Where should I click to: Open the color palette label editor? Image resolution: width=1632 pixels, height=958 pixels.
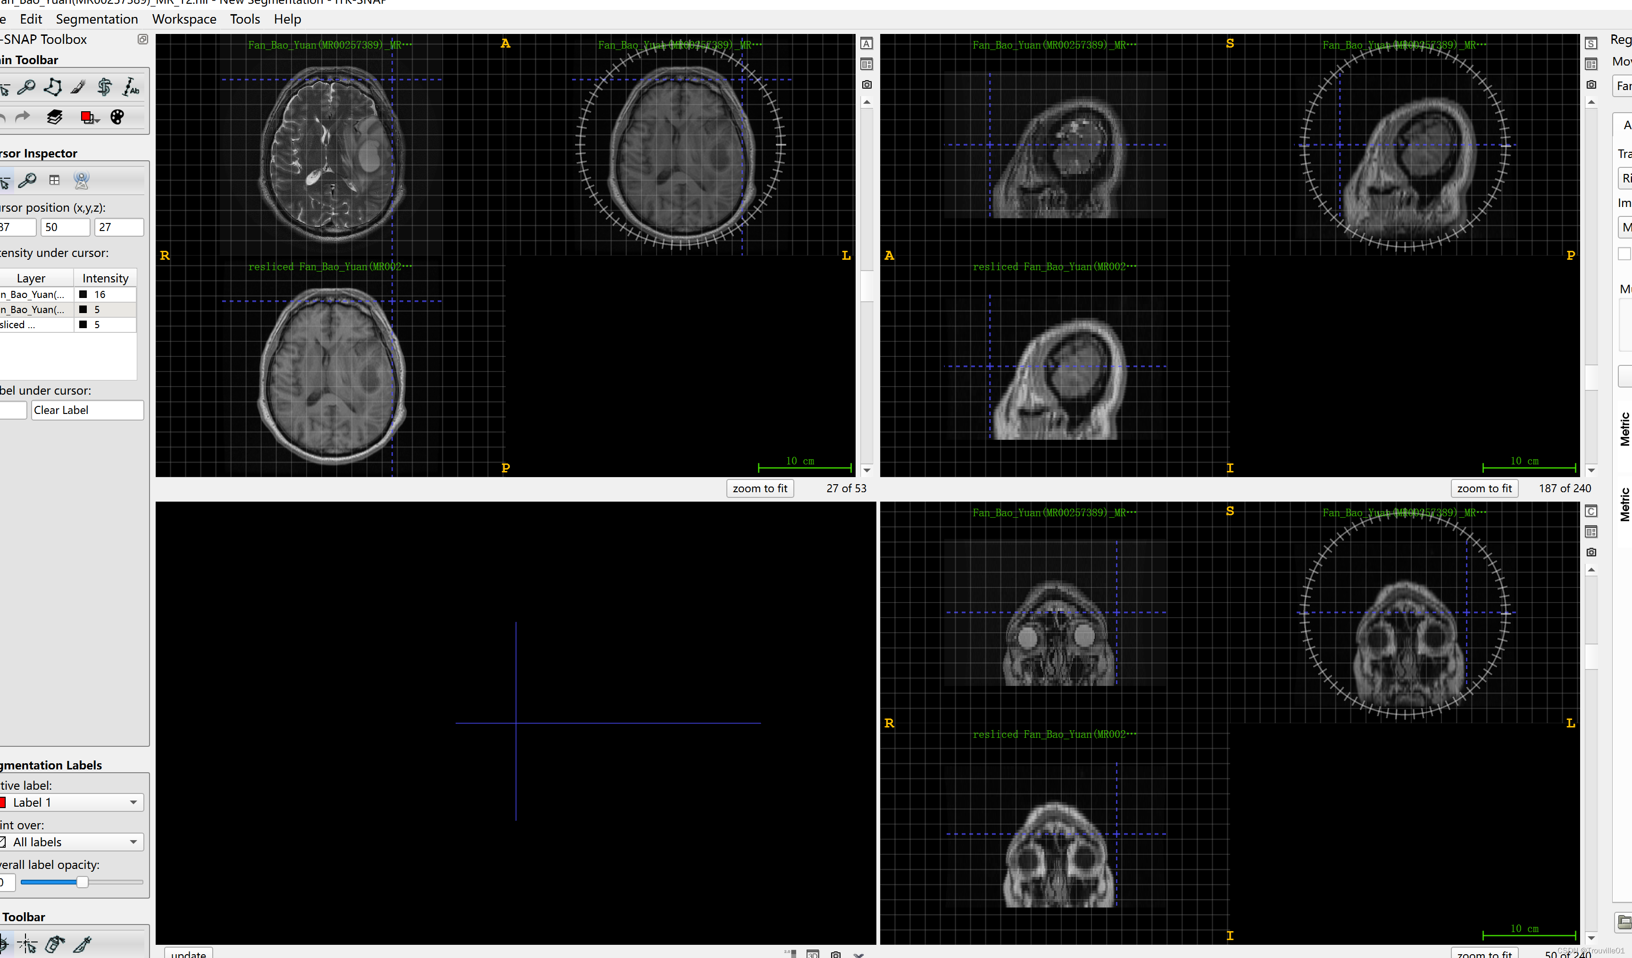(117, 117)
